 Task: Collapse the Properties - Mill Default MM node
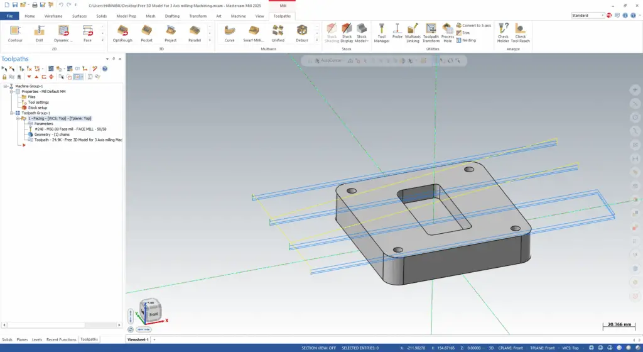point(11,92)
